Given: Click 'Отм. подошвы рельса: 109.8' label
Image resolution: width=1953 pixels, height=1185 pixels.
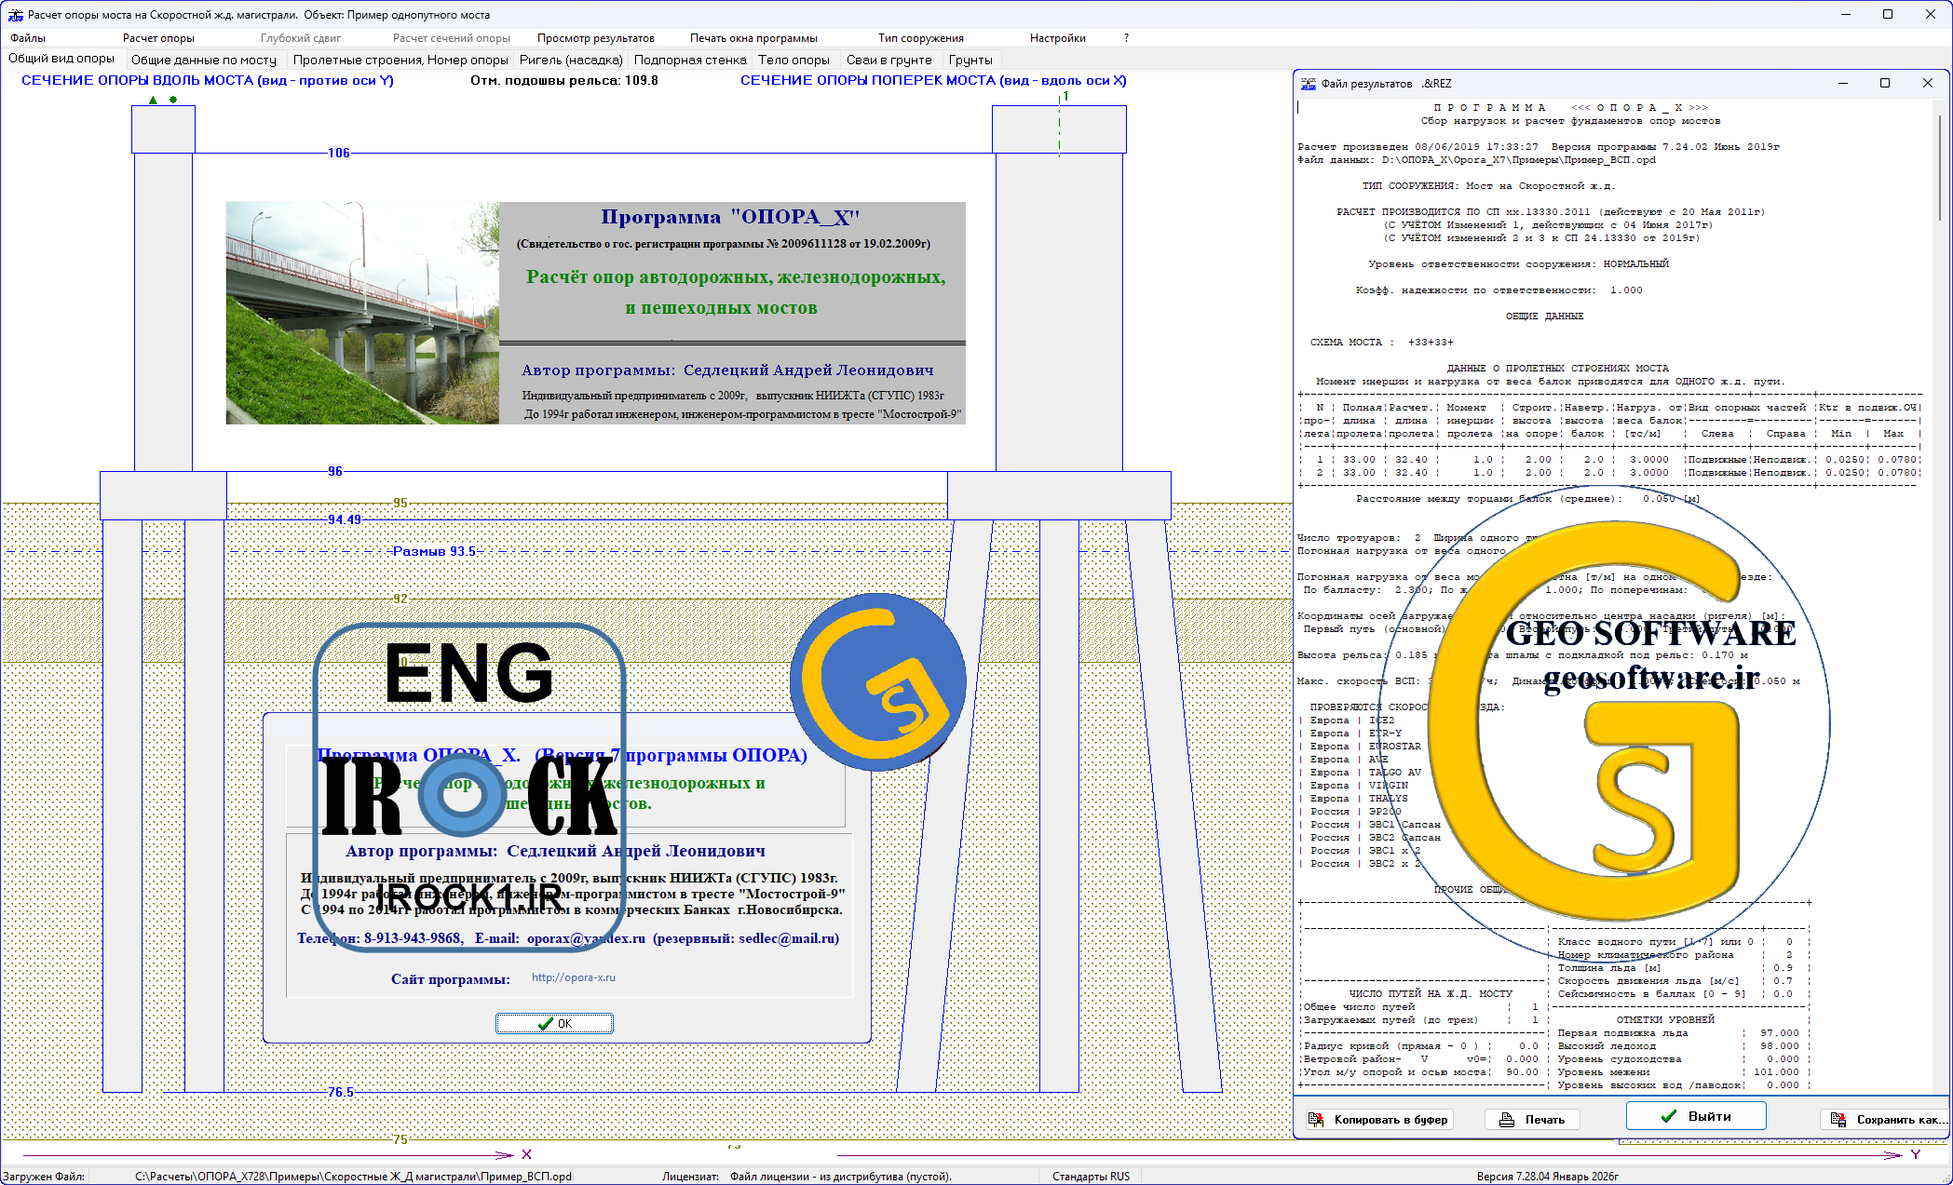Looking at the screenshot, I should click(564, 81).
